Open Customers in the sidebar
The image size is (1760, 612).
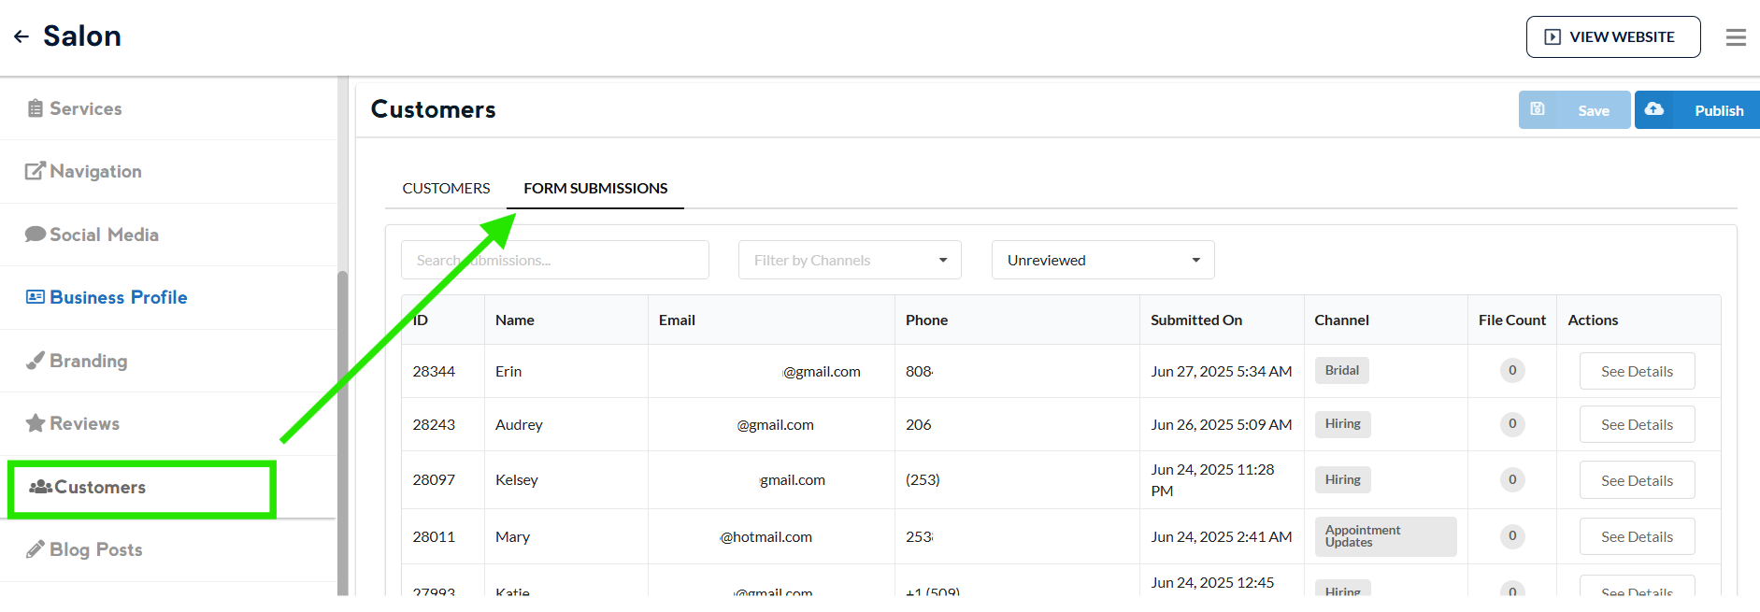click(x=100, y=487)
